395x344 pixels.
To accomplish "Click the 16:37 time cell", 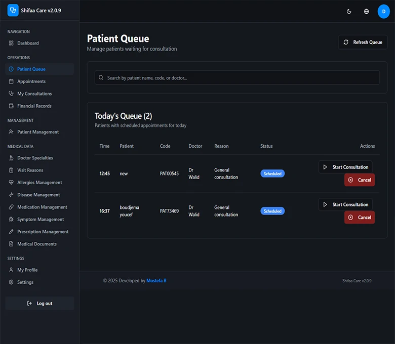I will [104, 211].
